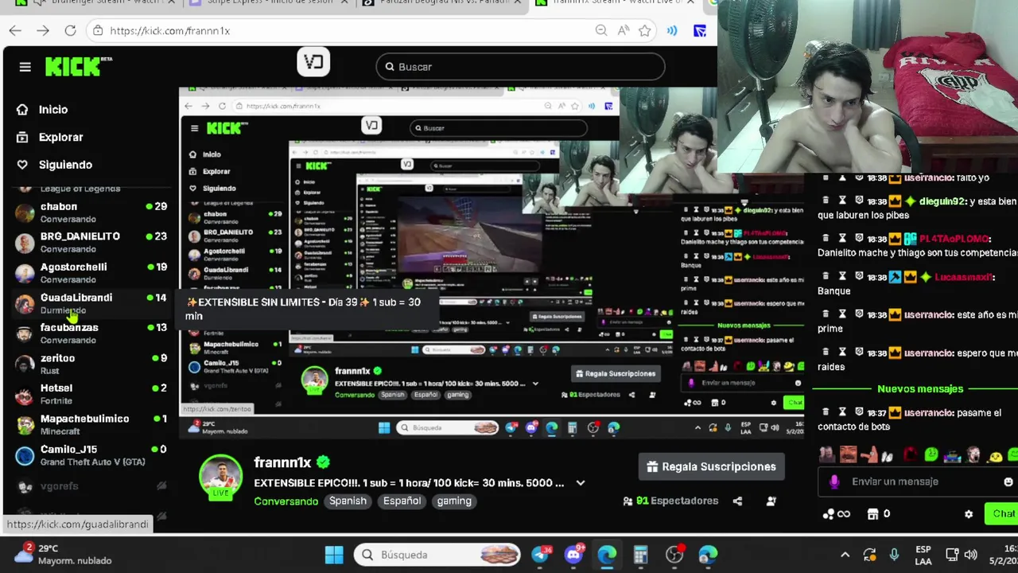Click the browser back arrow
Image resolution: width=1018 pixels, height=573 pixels.
[15, 30]
